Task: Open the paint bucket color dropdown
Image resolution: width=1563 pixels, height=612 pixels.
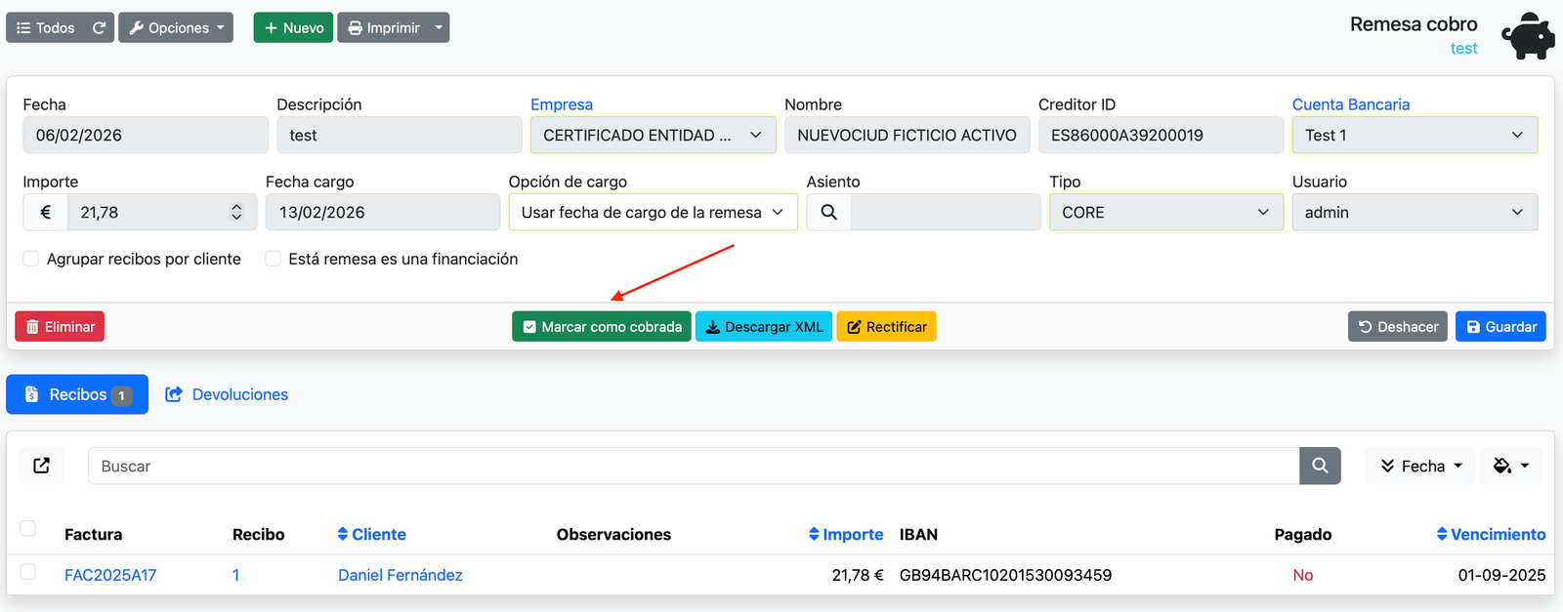Action: 1510,466
